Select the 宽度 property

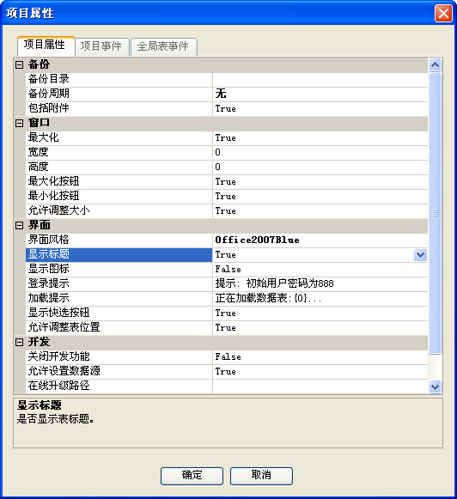[x=119, y=152]
